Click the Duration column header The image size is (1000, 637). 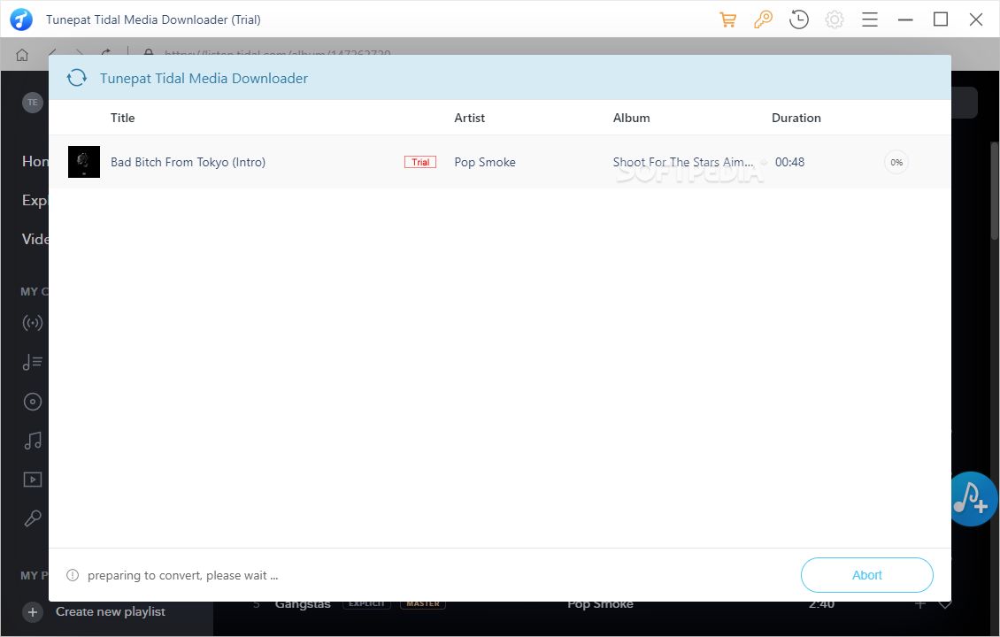click(x=796, y=118)
